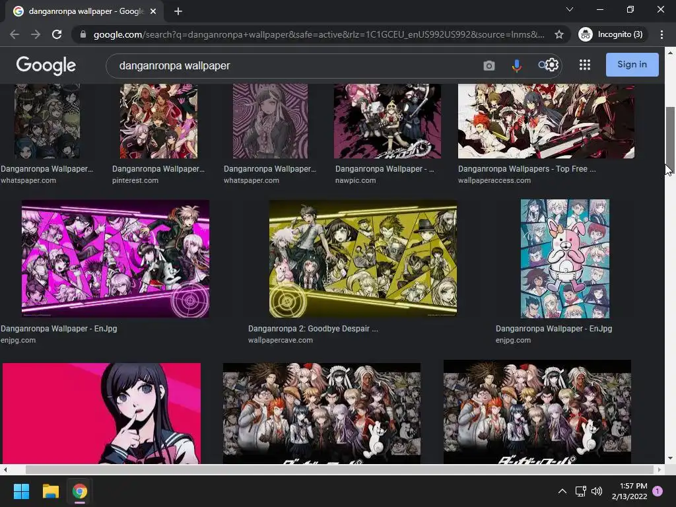
Task: Open File Explorer from the taskbar
Action: coord(50,491)
